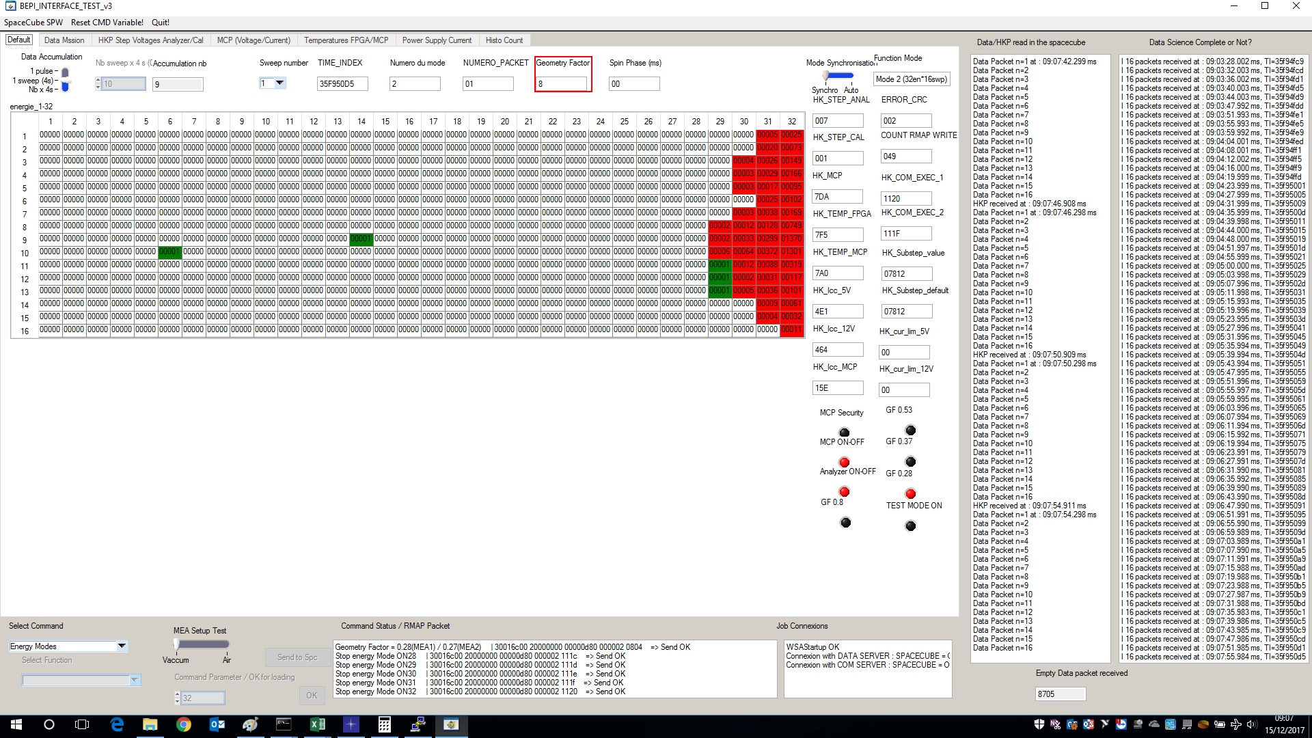
Task: Click the Reset CMD Variable! menu item
Action: point(107,23)
